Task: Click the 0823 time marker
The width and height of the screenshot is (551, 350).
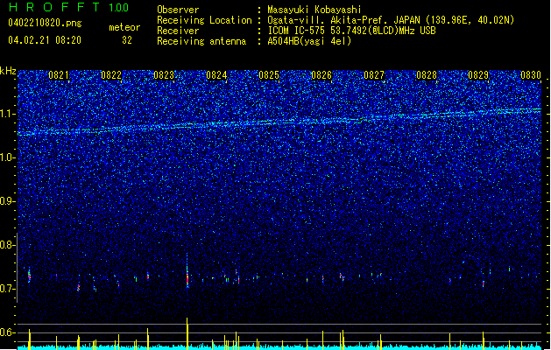Action: click(164, 75)
